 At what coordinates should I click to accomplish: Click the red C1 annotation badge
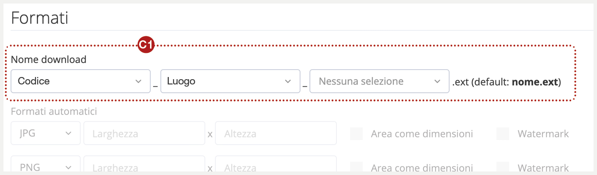point(146,45)
